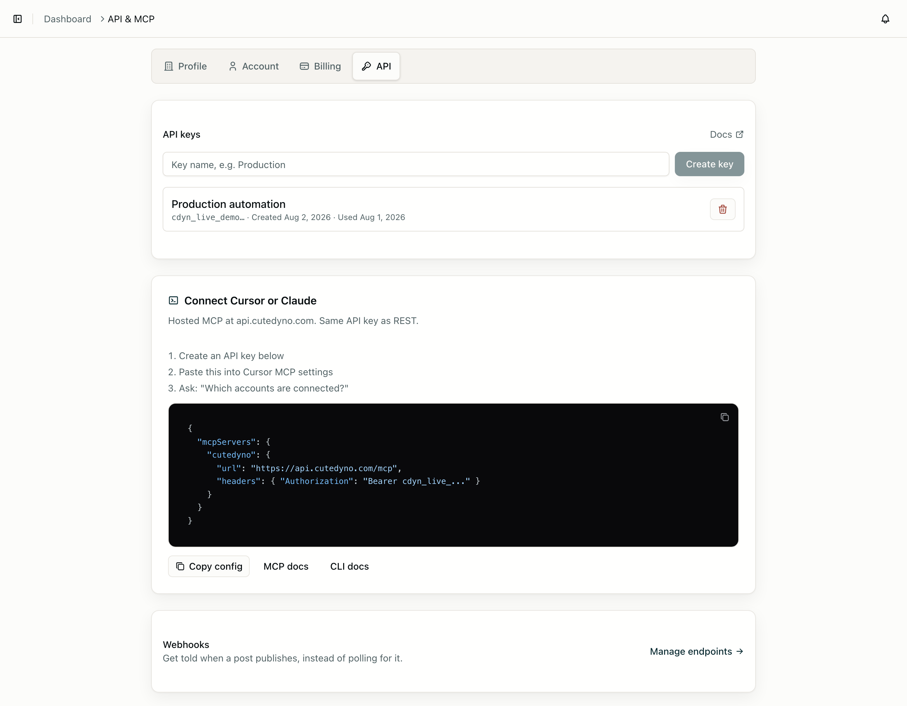The image size is (907, 706).
Task: Open Manage endpoints for webhooks
Action: [696, 652]
